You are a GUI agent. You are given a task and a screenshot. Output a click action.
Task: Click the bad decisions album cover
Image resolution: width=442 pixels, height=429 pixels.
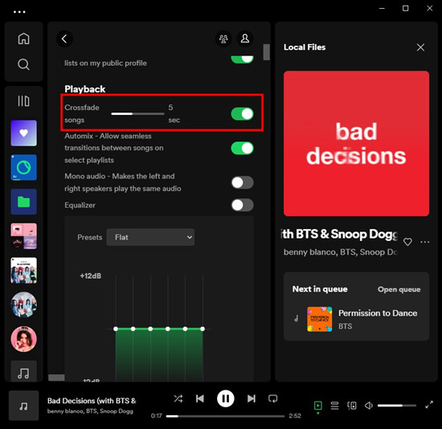click(x=356, y=144)
